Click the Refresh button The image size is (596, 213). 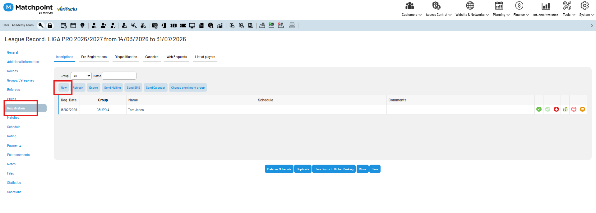coord(78,88)
